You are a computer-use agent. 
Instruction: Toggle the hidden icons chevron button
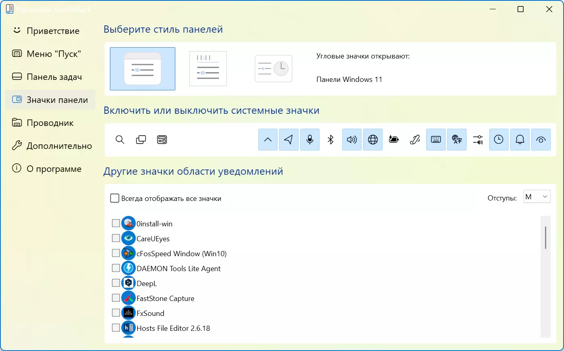point(268,140)
